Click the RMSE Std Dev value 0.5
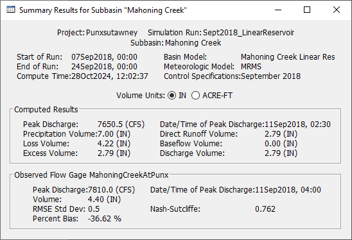 click(94, 209)
